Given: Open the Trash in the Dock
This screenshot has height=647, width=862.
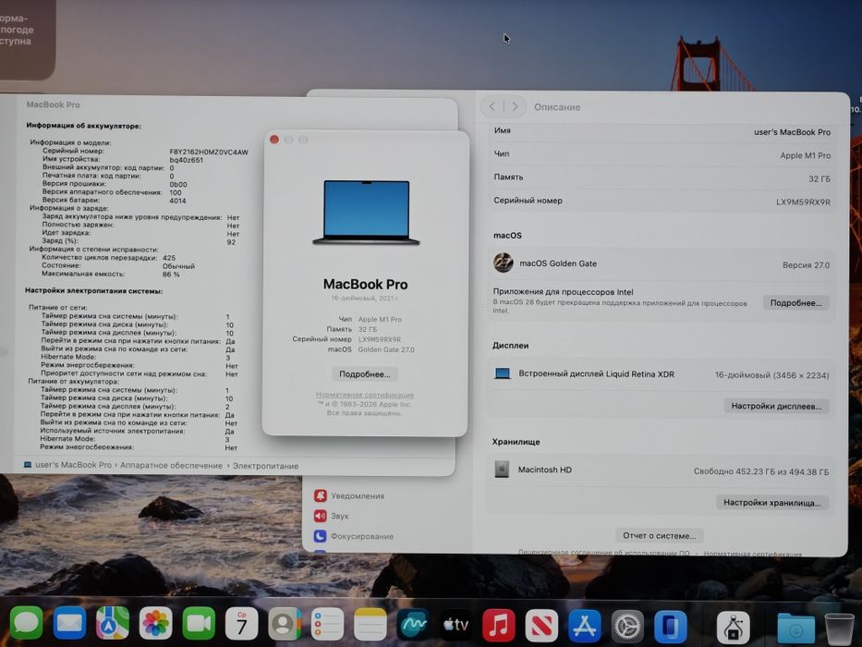Looking at the screenshot, I should (839, 629).
